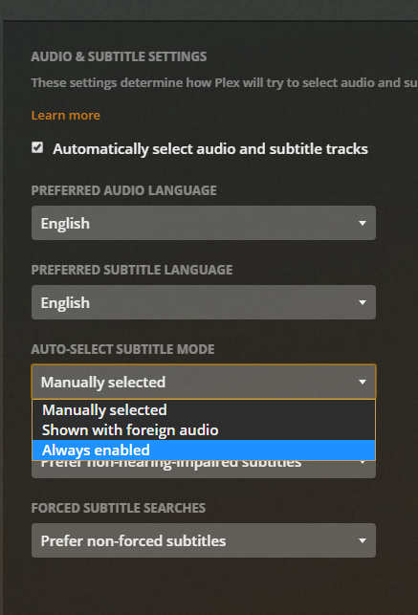418x615 pixels.
Task: Click the arrow on Preferred Subtitle Language dropdown
Action: click(363, 302)
